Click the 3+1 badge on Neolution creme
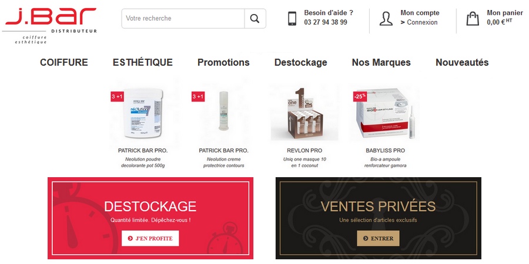Viewport: 529px width, 264px height. pyautogui.click(x=198, y=97)
